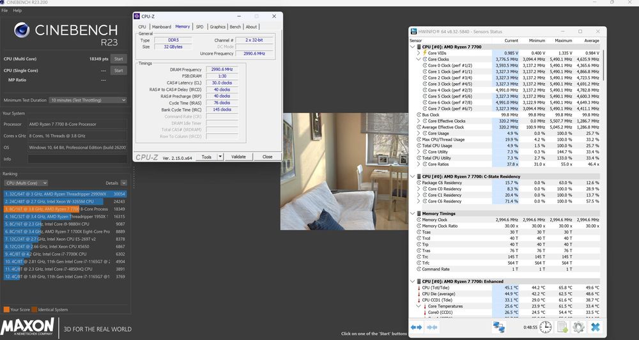Expand the Core Utility group
This screenshot has height=340, width=639.
click(x=419, y=151)
